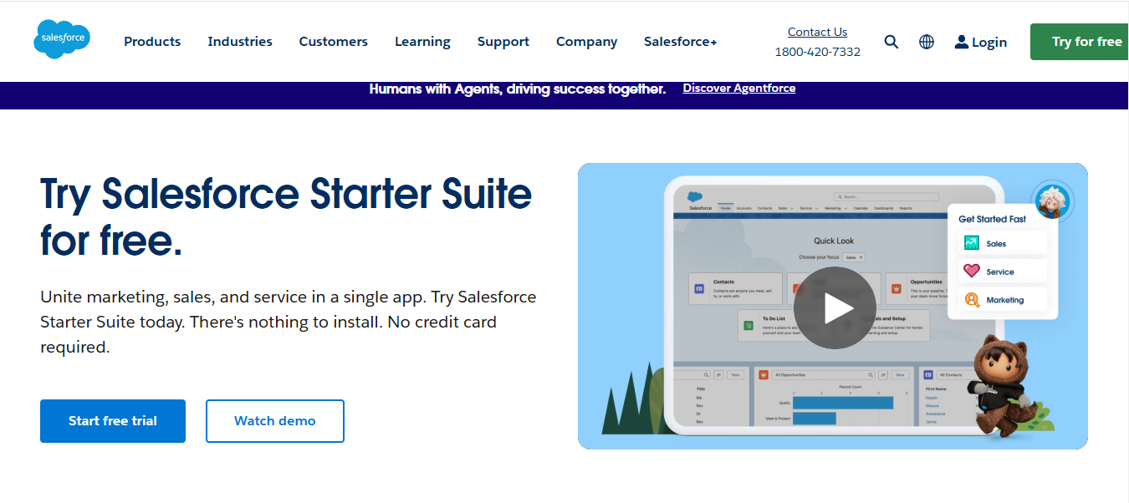Play the Starter Suite demo video
This screenshot has height=503, width=1129.
835,307
